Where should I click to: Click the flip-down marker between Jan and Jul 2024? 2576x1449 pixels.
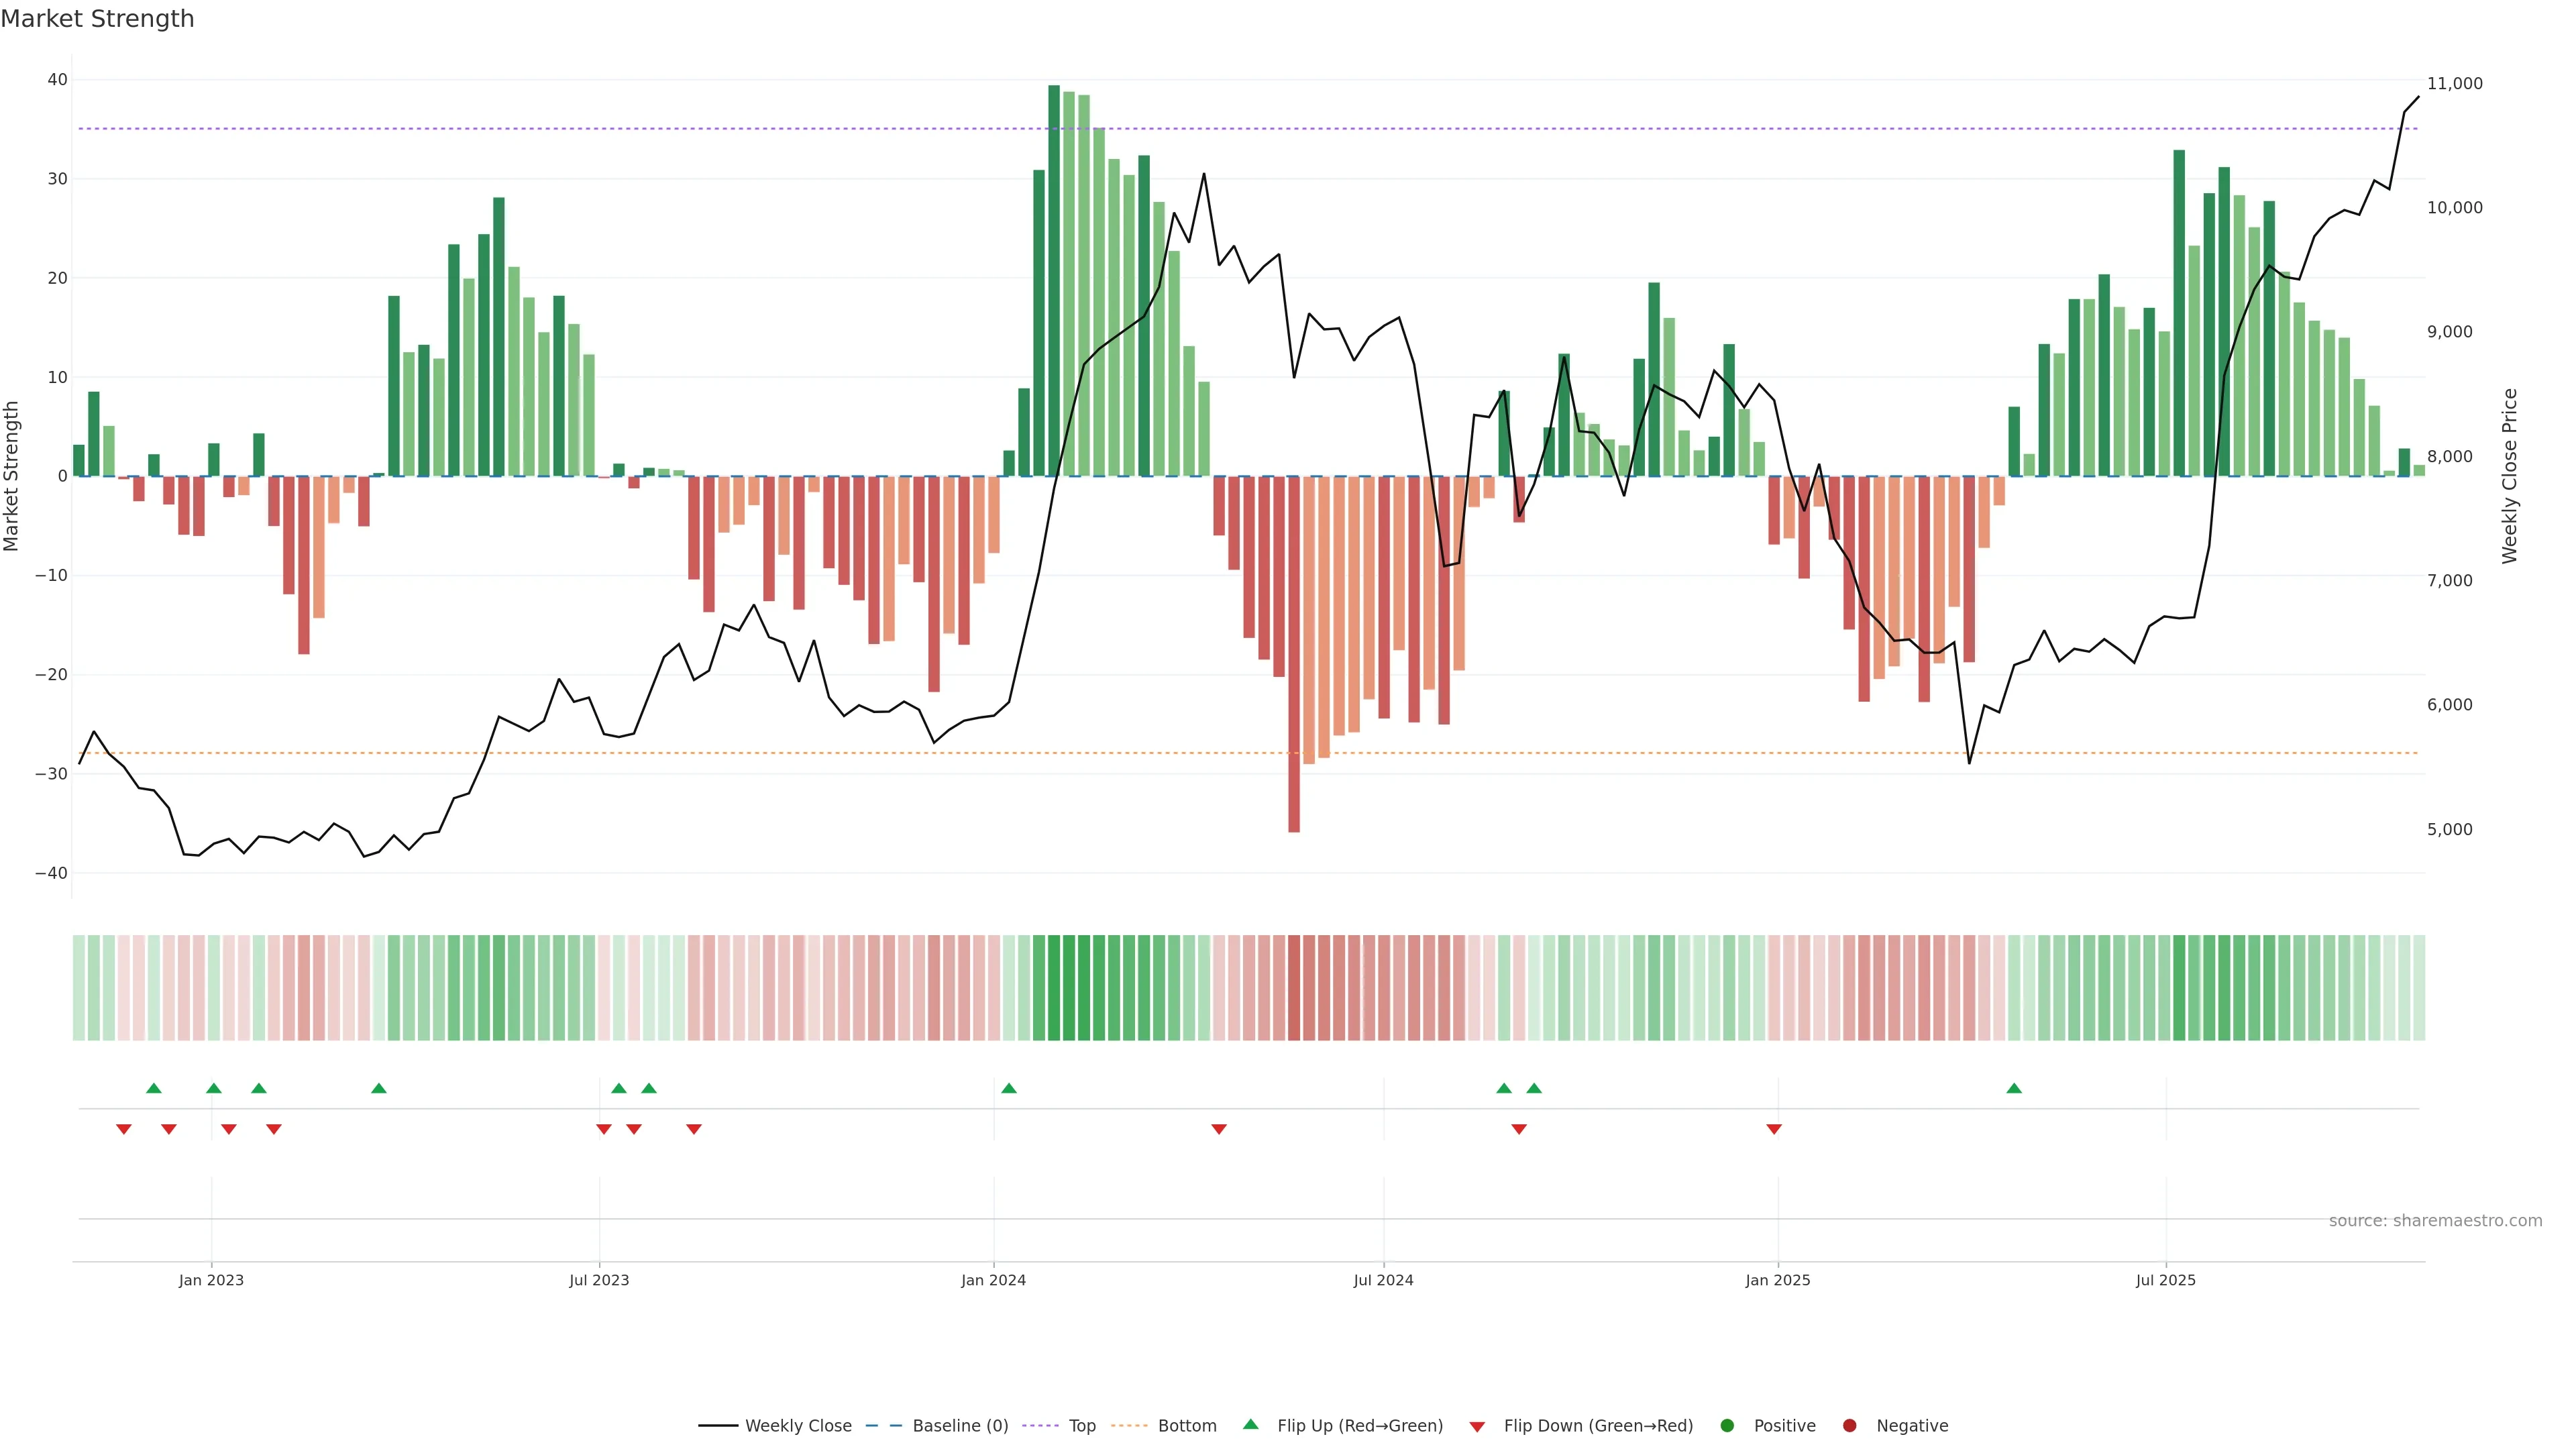pyautogui.click(x=1218, y=1129)
